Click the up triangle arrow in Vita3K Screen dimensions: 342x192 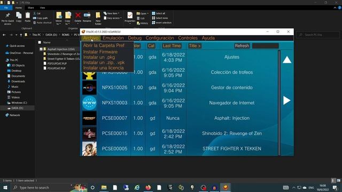287,60
